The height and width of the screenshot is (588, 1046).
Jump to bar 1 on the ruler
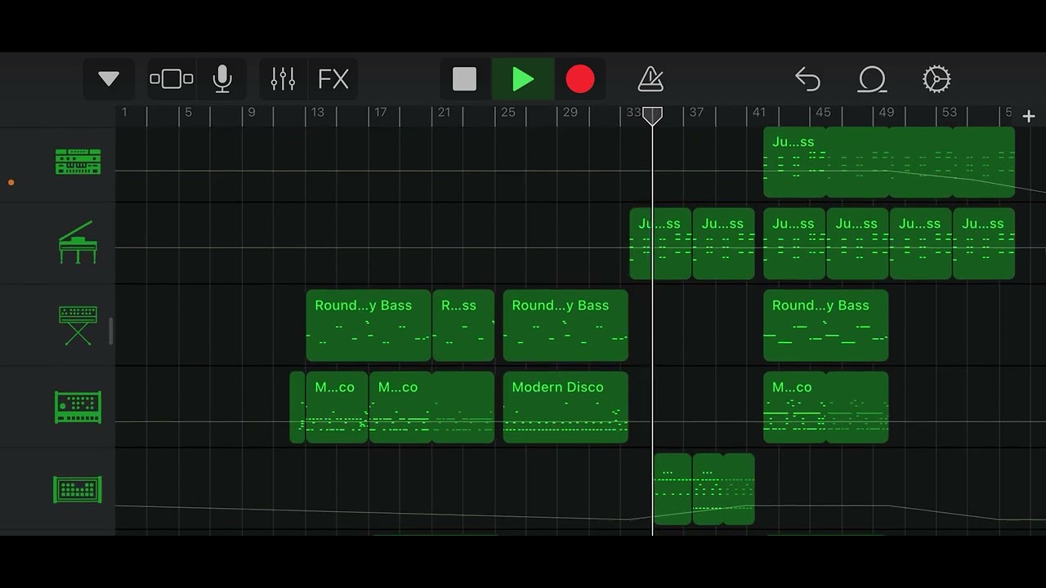tap(124, 113)
